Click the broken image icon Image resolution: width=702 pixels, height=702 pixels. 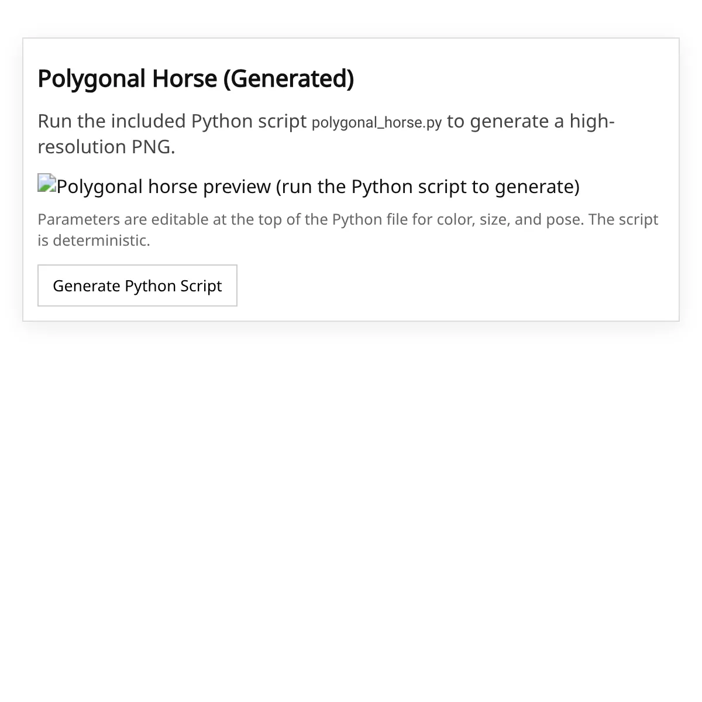pos(47,183)
